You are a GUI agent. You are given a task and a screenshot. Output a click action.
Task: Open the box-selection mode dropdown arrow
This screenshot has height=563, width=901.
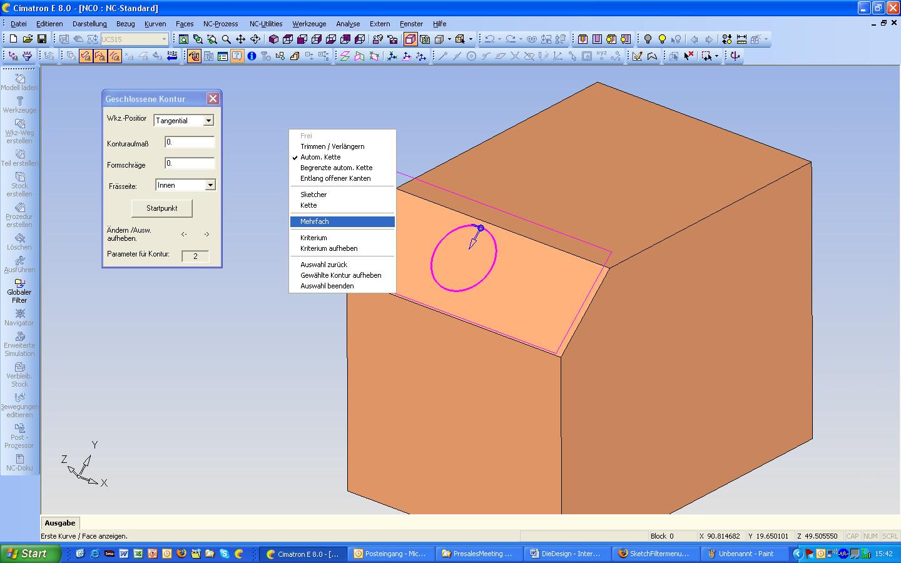point(717,56)
